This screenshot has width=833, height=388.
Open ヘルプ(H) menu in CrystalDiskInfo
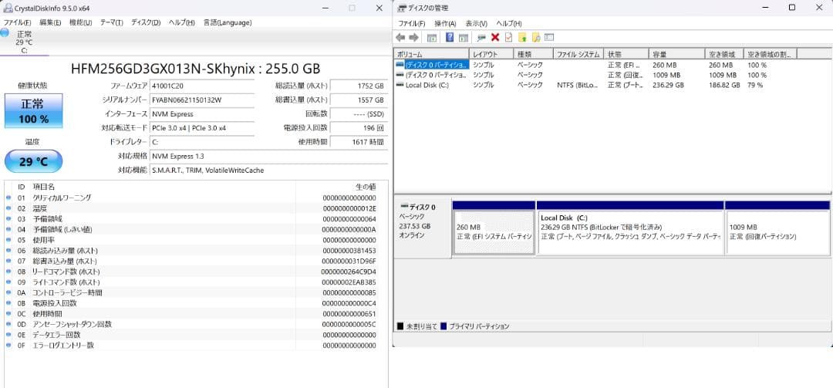pyautogui.click(x=182, y=22)
